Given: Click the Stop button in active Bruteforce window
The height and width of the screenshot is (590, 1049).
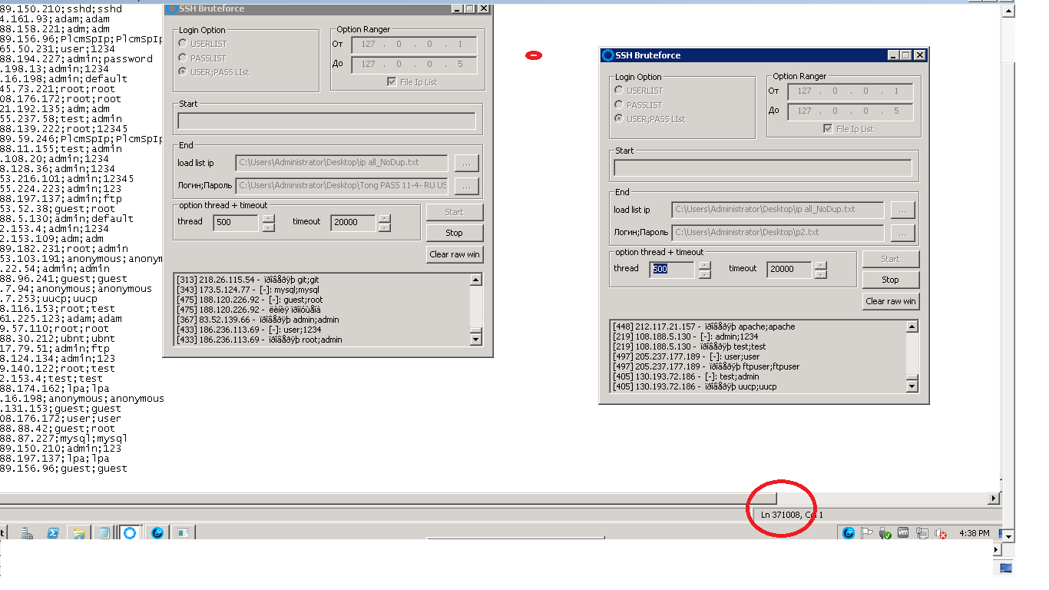Looking at the screenshot, I should coord(891,280).
